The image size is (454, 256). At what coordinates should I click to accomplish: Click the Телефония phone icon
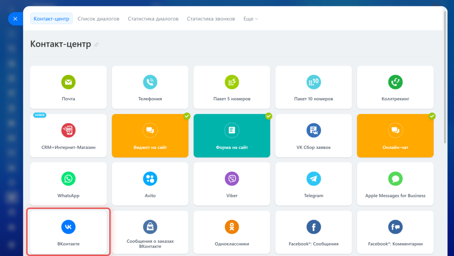click(x=150, y=82)
